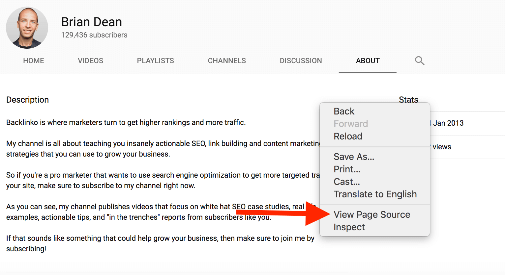Click the Stats heading
The image size is (505, 275).
[408, 100]
